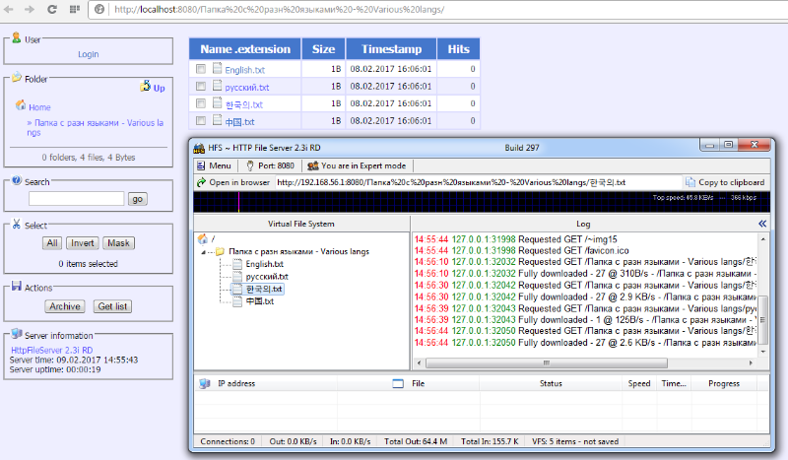
Task: Click root folder icon in Virtual File System
Action: [203, 238]
